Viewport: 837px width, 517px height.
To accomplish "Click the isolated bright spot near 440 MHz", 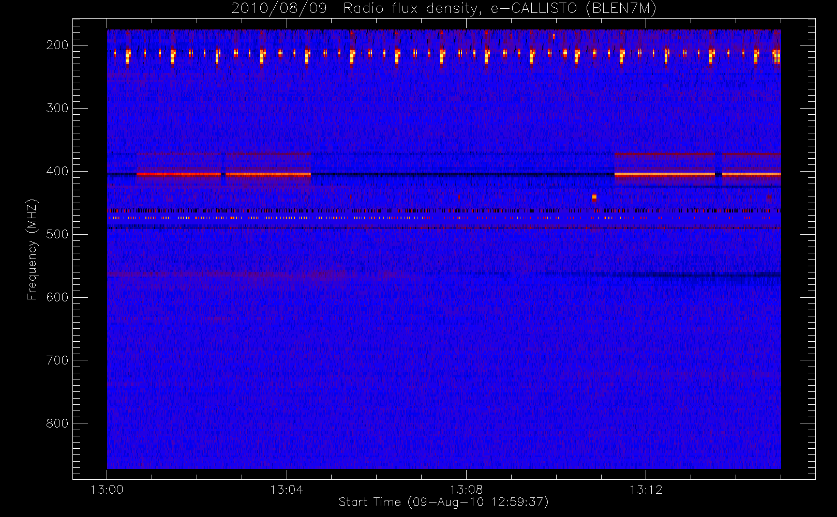I will [594, 197].
